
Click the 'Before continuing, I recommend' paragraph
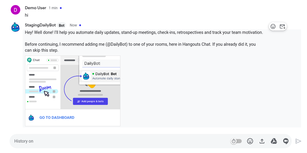tap(140, 47)
